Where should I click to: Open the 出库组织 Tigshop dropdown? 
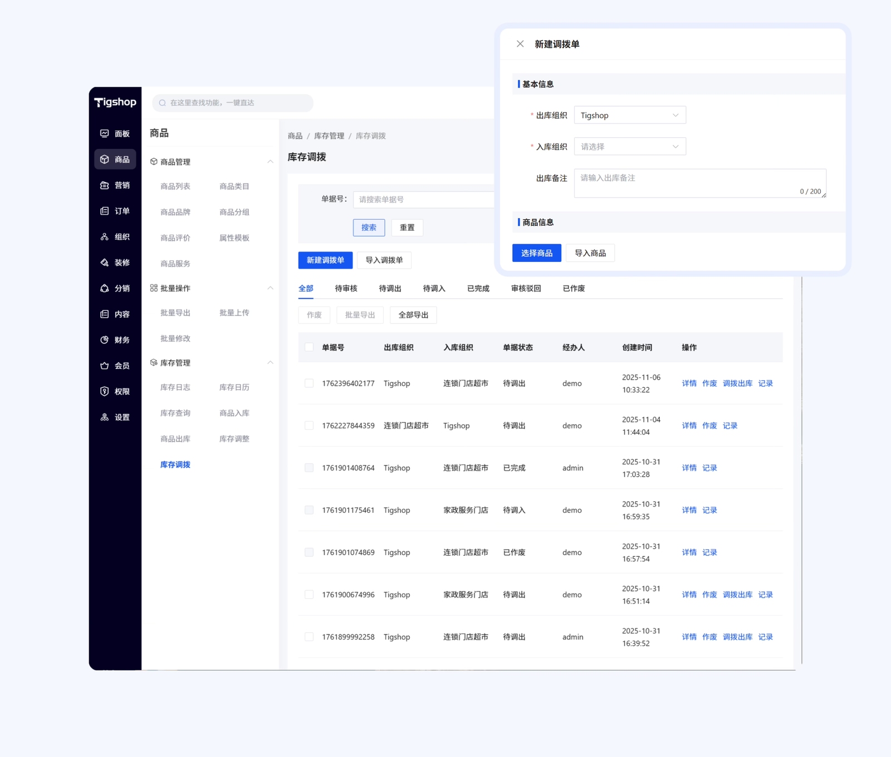click(x=629, y=115)
